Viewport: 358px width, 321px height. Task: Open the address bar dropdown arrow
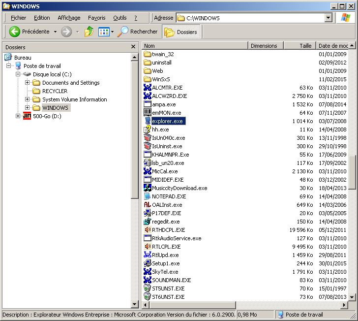(328, 18)
